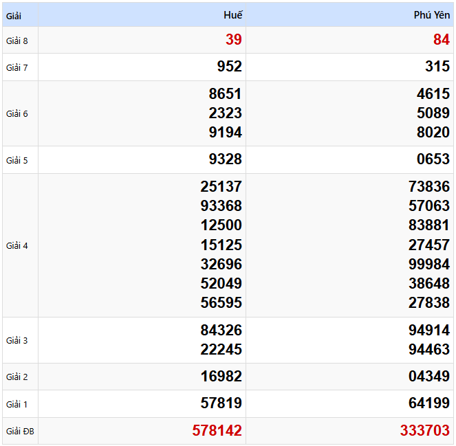Click Phú Yên special prize number 333703
This screenshot has width=456, height=446.
click(424, 431)
